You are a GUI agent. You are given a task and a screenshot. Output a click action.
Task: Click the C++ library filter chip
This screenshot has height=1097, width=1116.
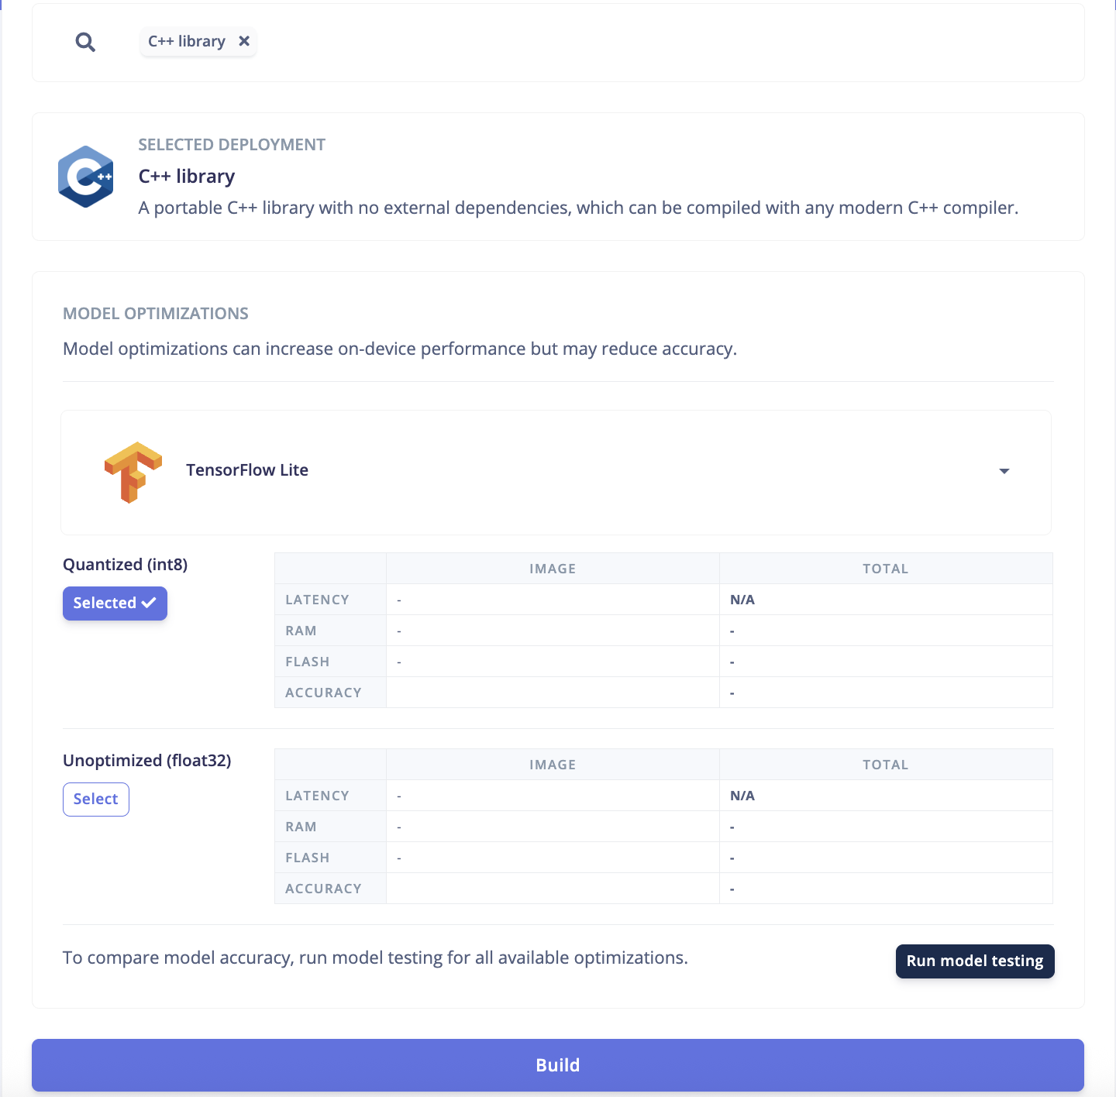click(x=187, y=41)
